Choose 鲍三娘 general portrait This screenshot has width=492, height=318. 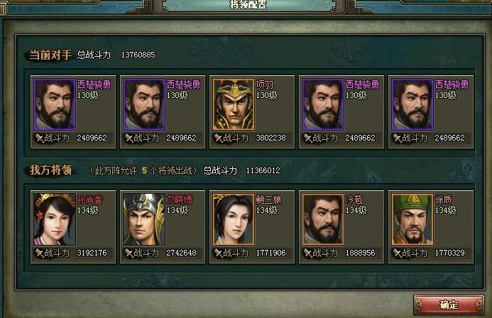point(234,219)
